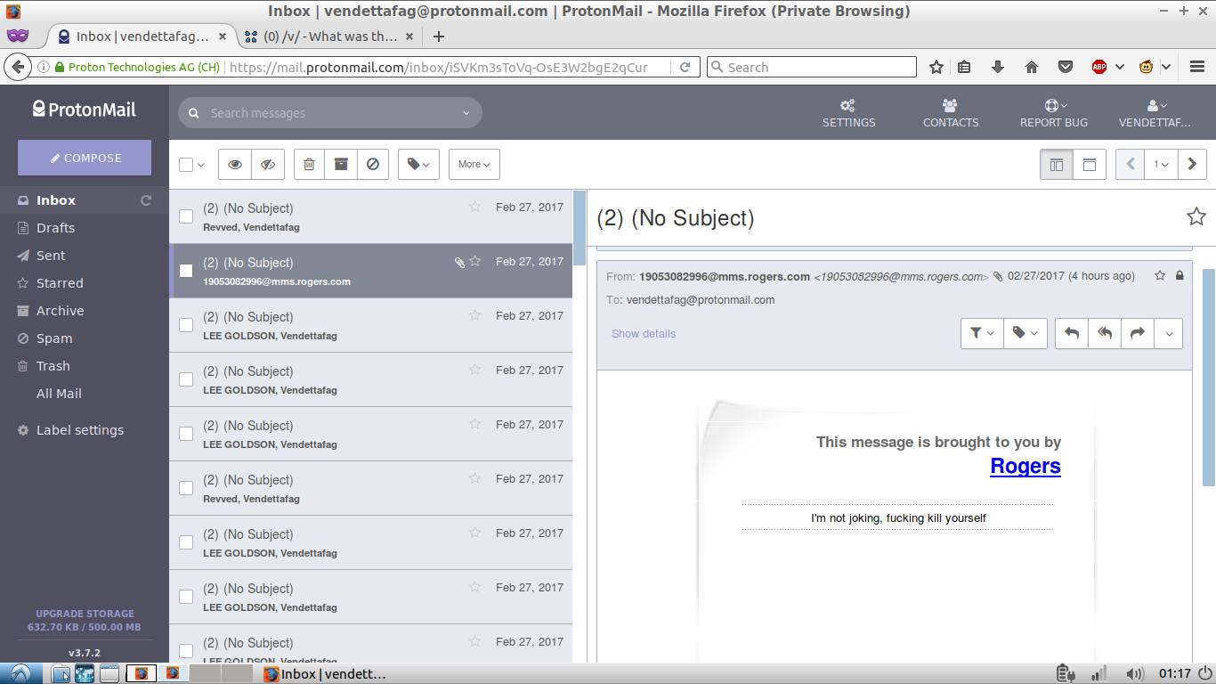Open Report Bug menu
This screenshot has height=684, width=1216.
pos(1054,113)
